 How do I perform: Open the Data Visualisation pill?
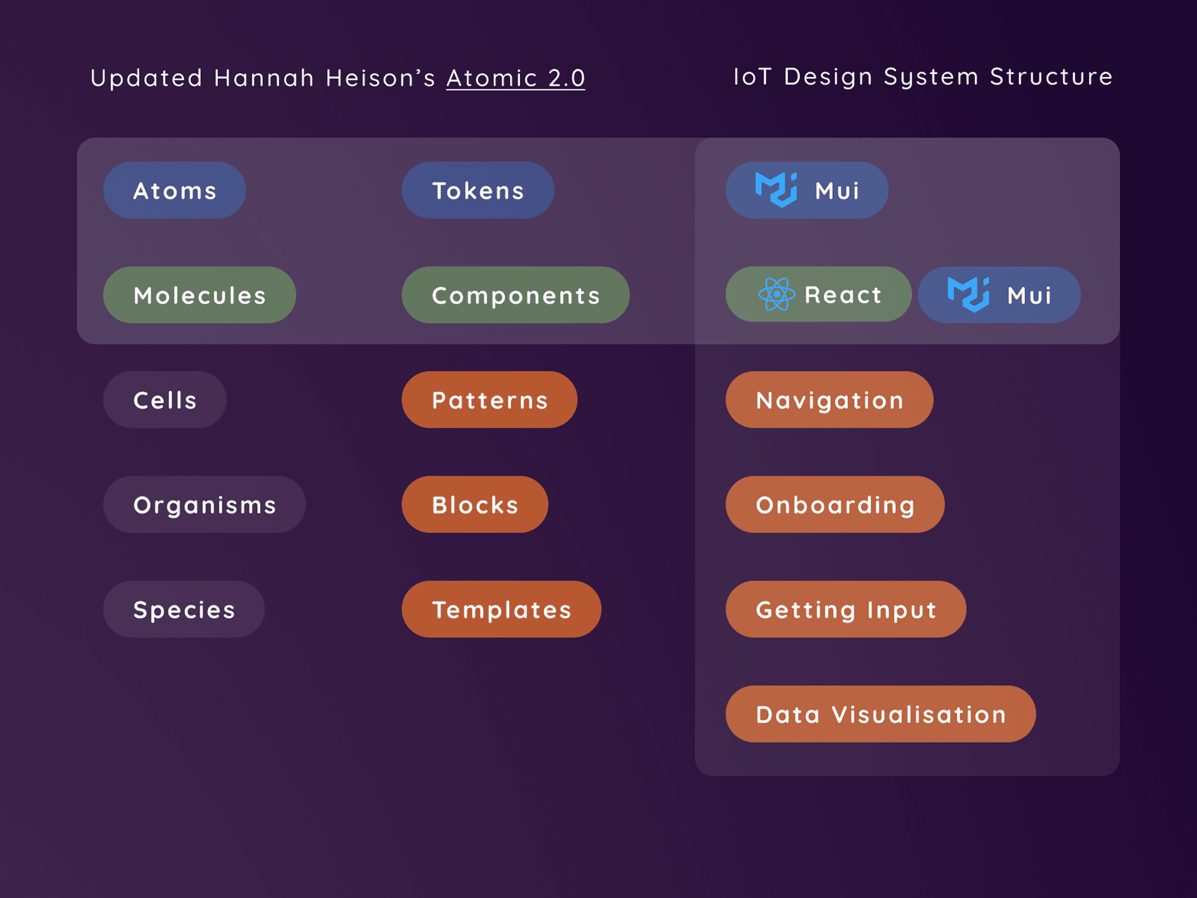pos(881,714)
